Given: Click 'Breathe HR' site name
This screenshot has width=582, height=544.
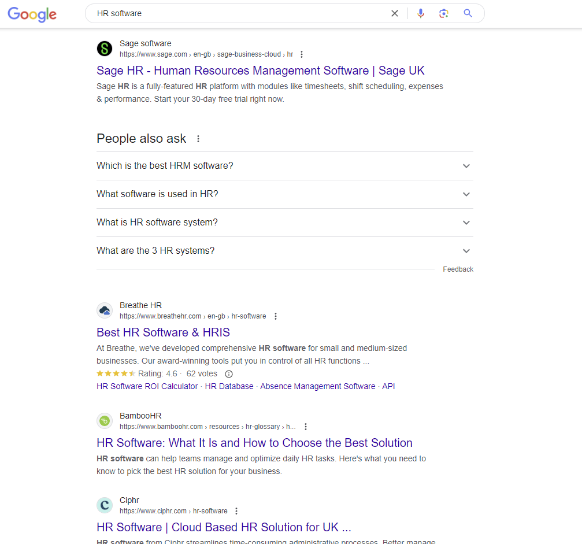Looking at the screenshot, I should point(140,305).
